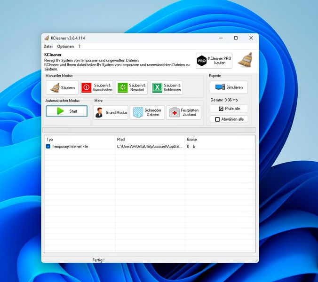Viewport: 318px width, 282px height.
Task: Click the progress bar above the file list
Action: (x=149, y=130)
